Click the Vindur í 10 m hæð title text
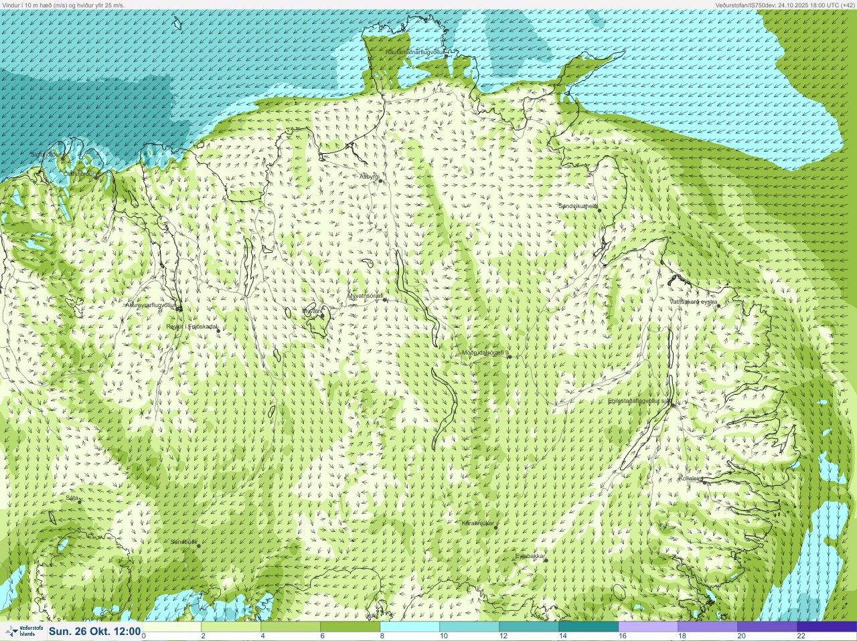The image size is (857, 641). pos(64,5)
